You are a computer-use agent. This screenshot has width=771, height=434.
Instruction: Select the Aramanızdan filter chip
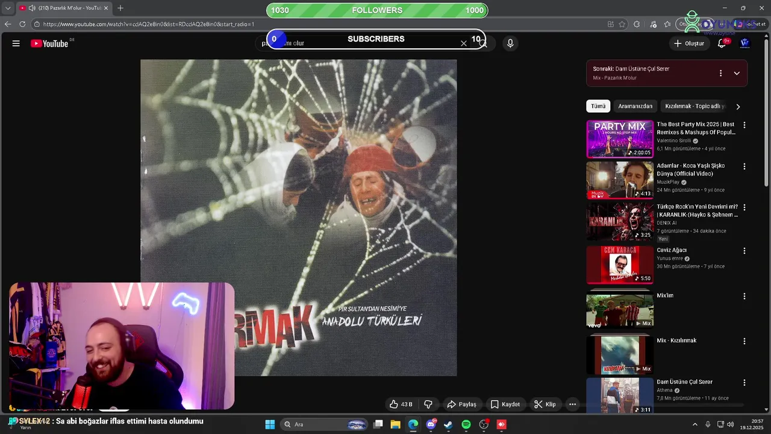point(635,106)
